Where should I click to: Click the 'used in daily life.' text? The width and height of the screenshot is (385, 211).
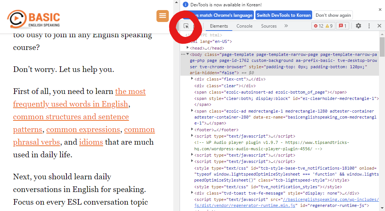click(43, 155)
